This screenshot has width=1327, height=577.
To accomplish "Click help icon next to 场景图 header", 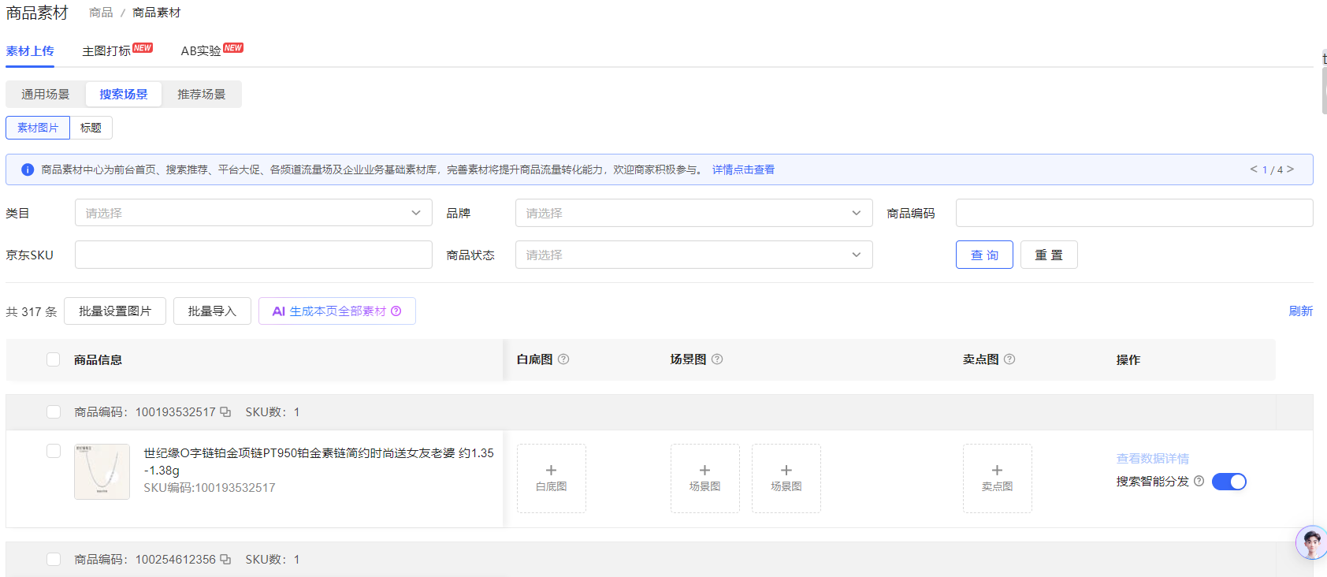I will (x=717, y=359).
